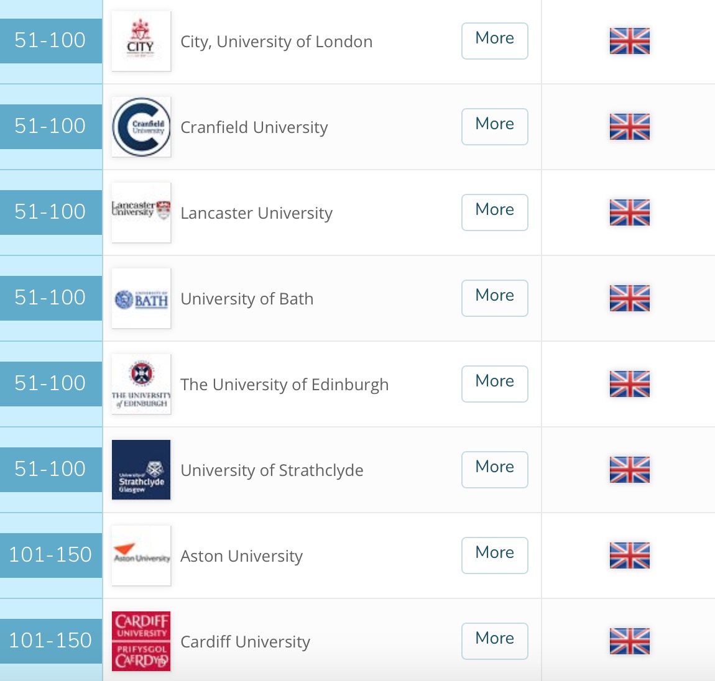Image resolution: width=715 pixels, height=681 pixels.
Task: Open the University of Strathclyde name link
Action: pos(272,470)
